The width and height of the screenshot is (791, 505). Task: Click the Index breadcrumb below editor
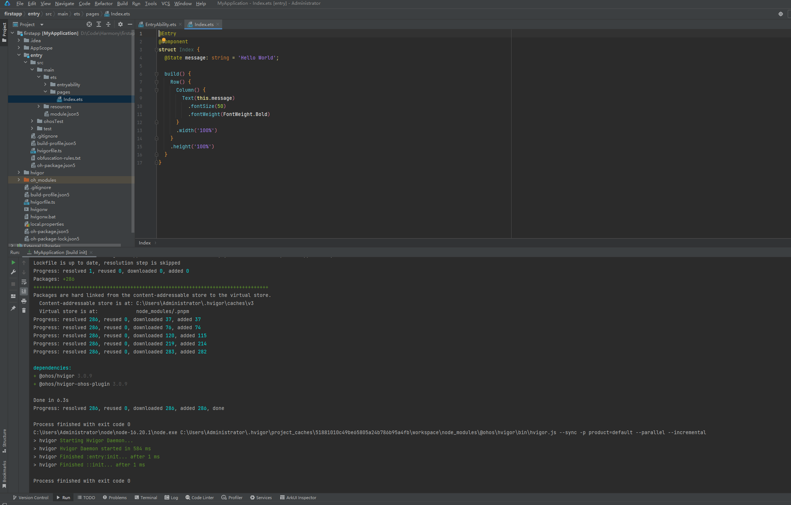145,243
